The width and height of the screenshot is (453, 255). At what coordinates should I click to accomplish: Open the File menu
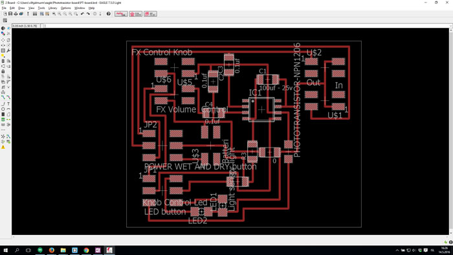pyautogui.click(x=4, y=8)
